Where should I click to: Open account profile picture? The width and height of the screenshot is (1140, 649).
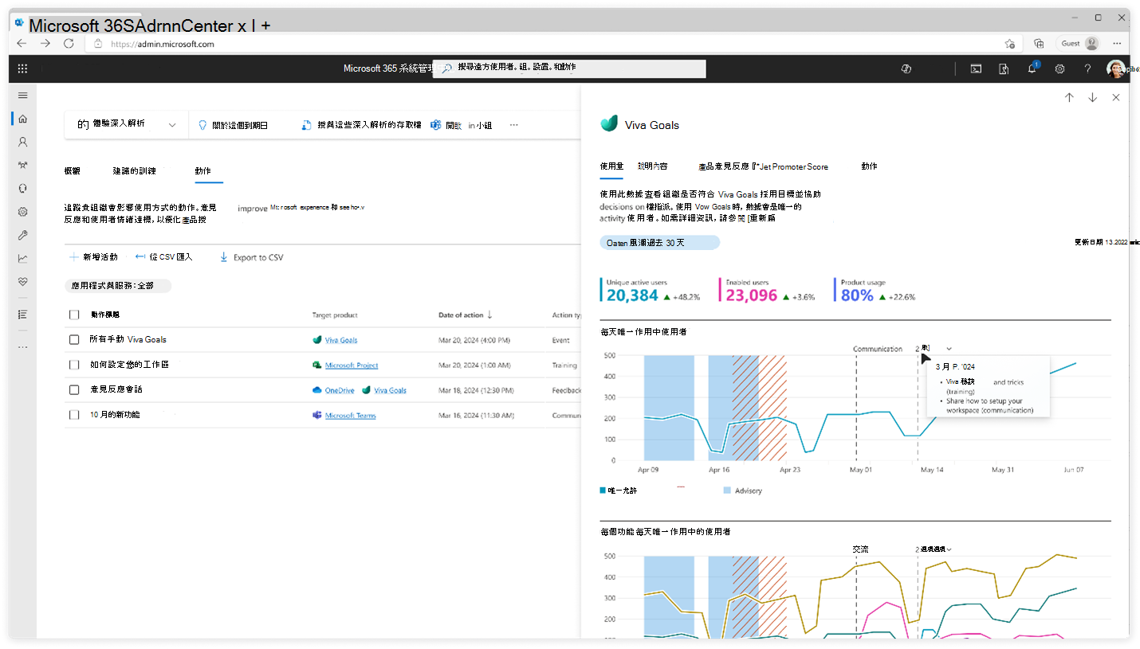click(1115, 69)
